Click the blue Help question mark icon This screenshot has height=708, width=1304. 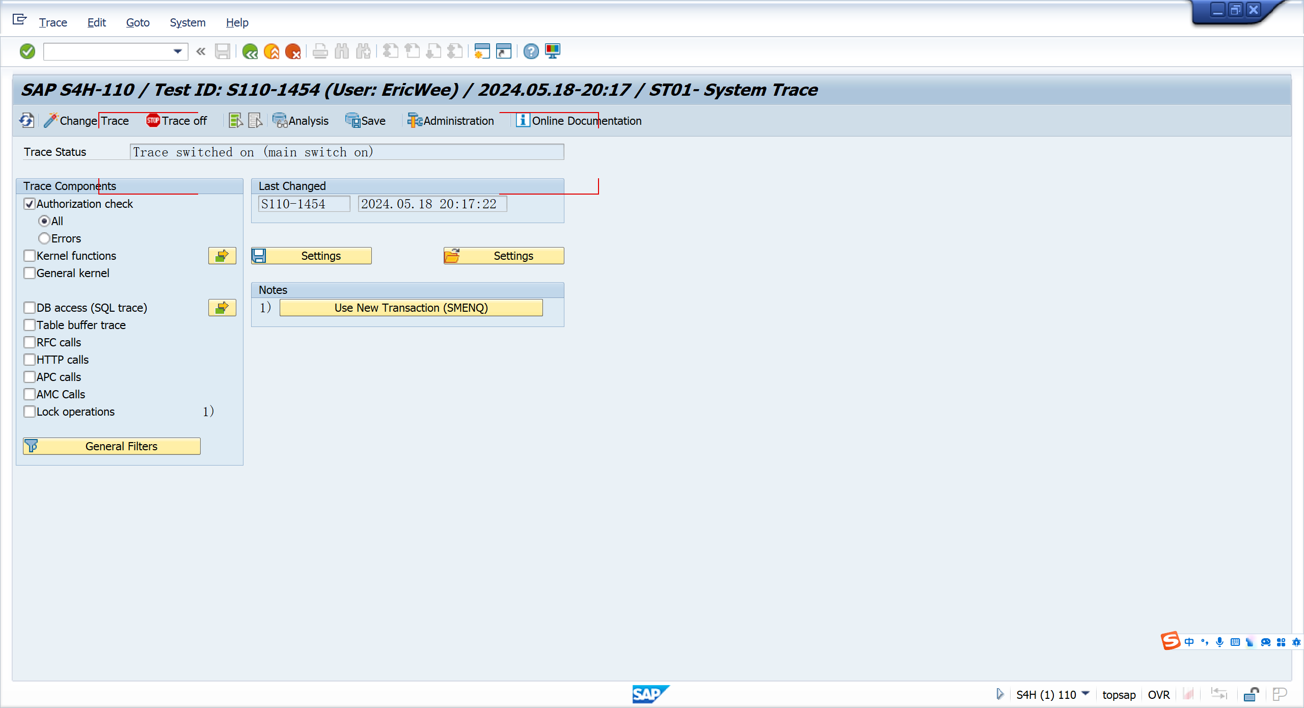(531, 51)
